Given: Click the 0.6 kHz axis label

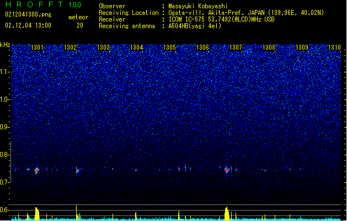Looking at the screenshot, I should [5, 210].
